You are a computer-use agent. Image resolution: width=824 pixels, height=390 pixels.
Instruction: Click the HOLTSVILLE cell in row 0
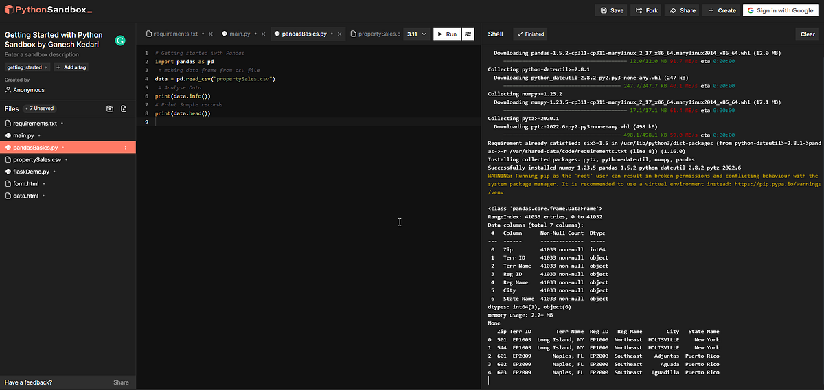pos(663,339)
